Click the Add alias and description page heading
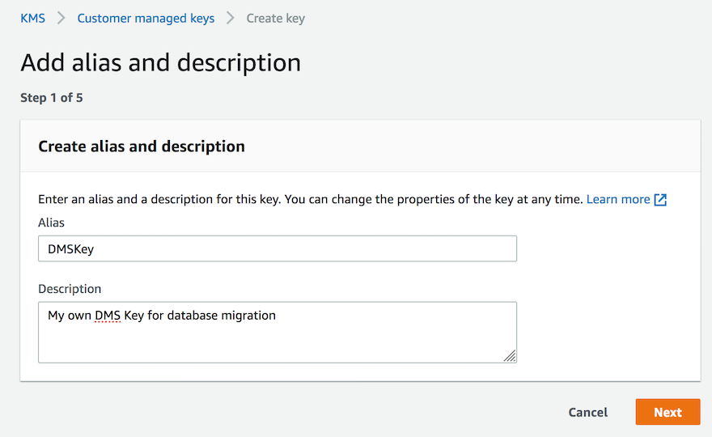Image resolution: width=712 pixels, height=437 pixels. pos(160,62)
